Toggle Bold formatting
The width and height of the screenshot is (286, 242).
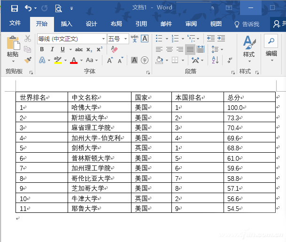(42, 49)
